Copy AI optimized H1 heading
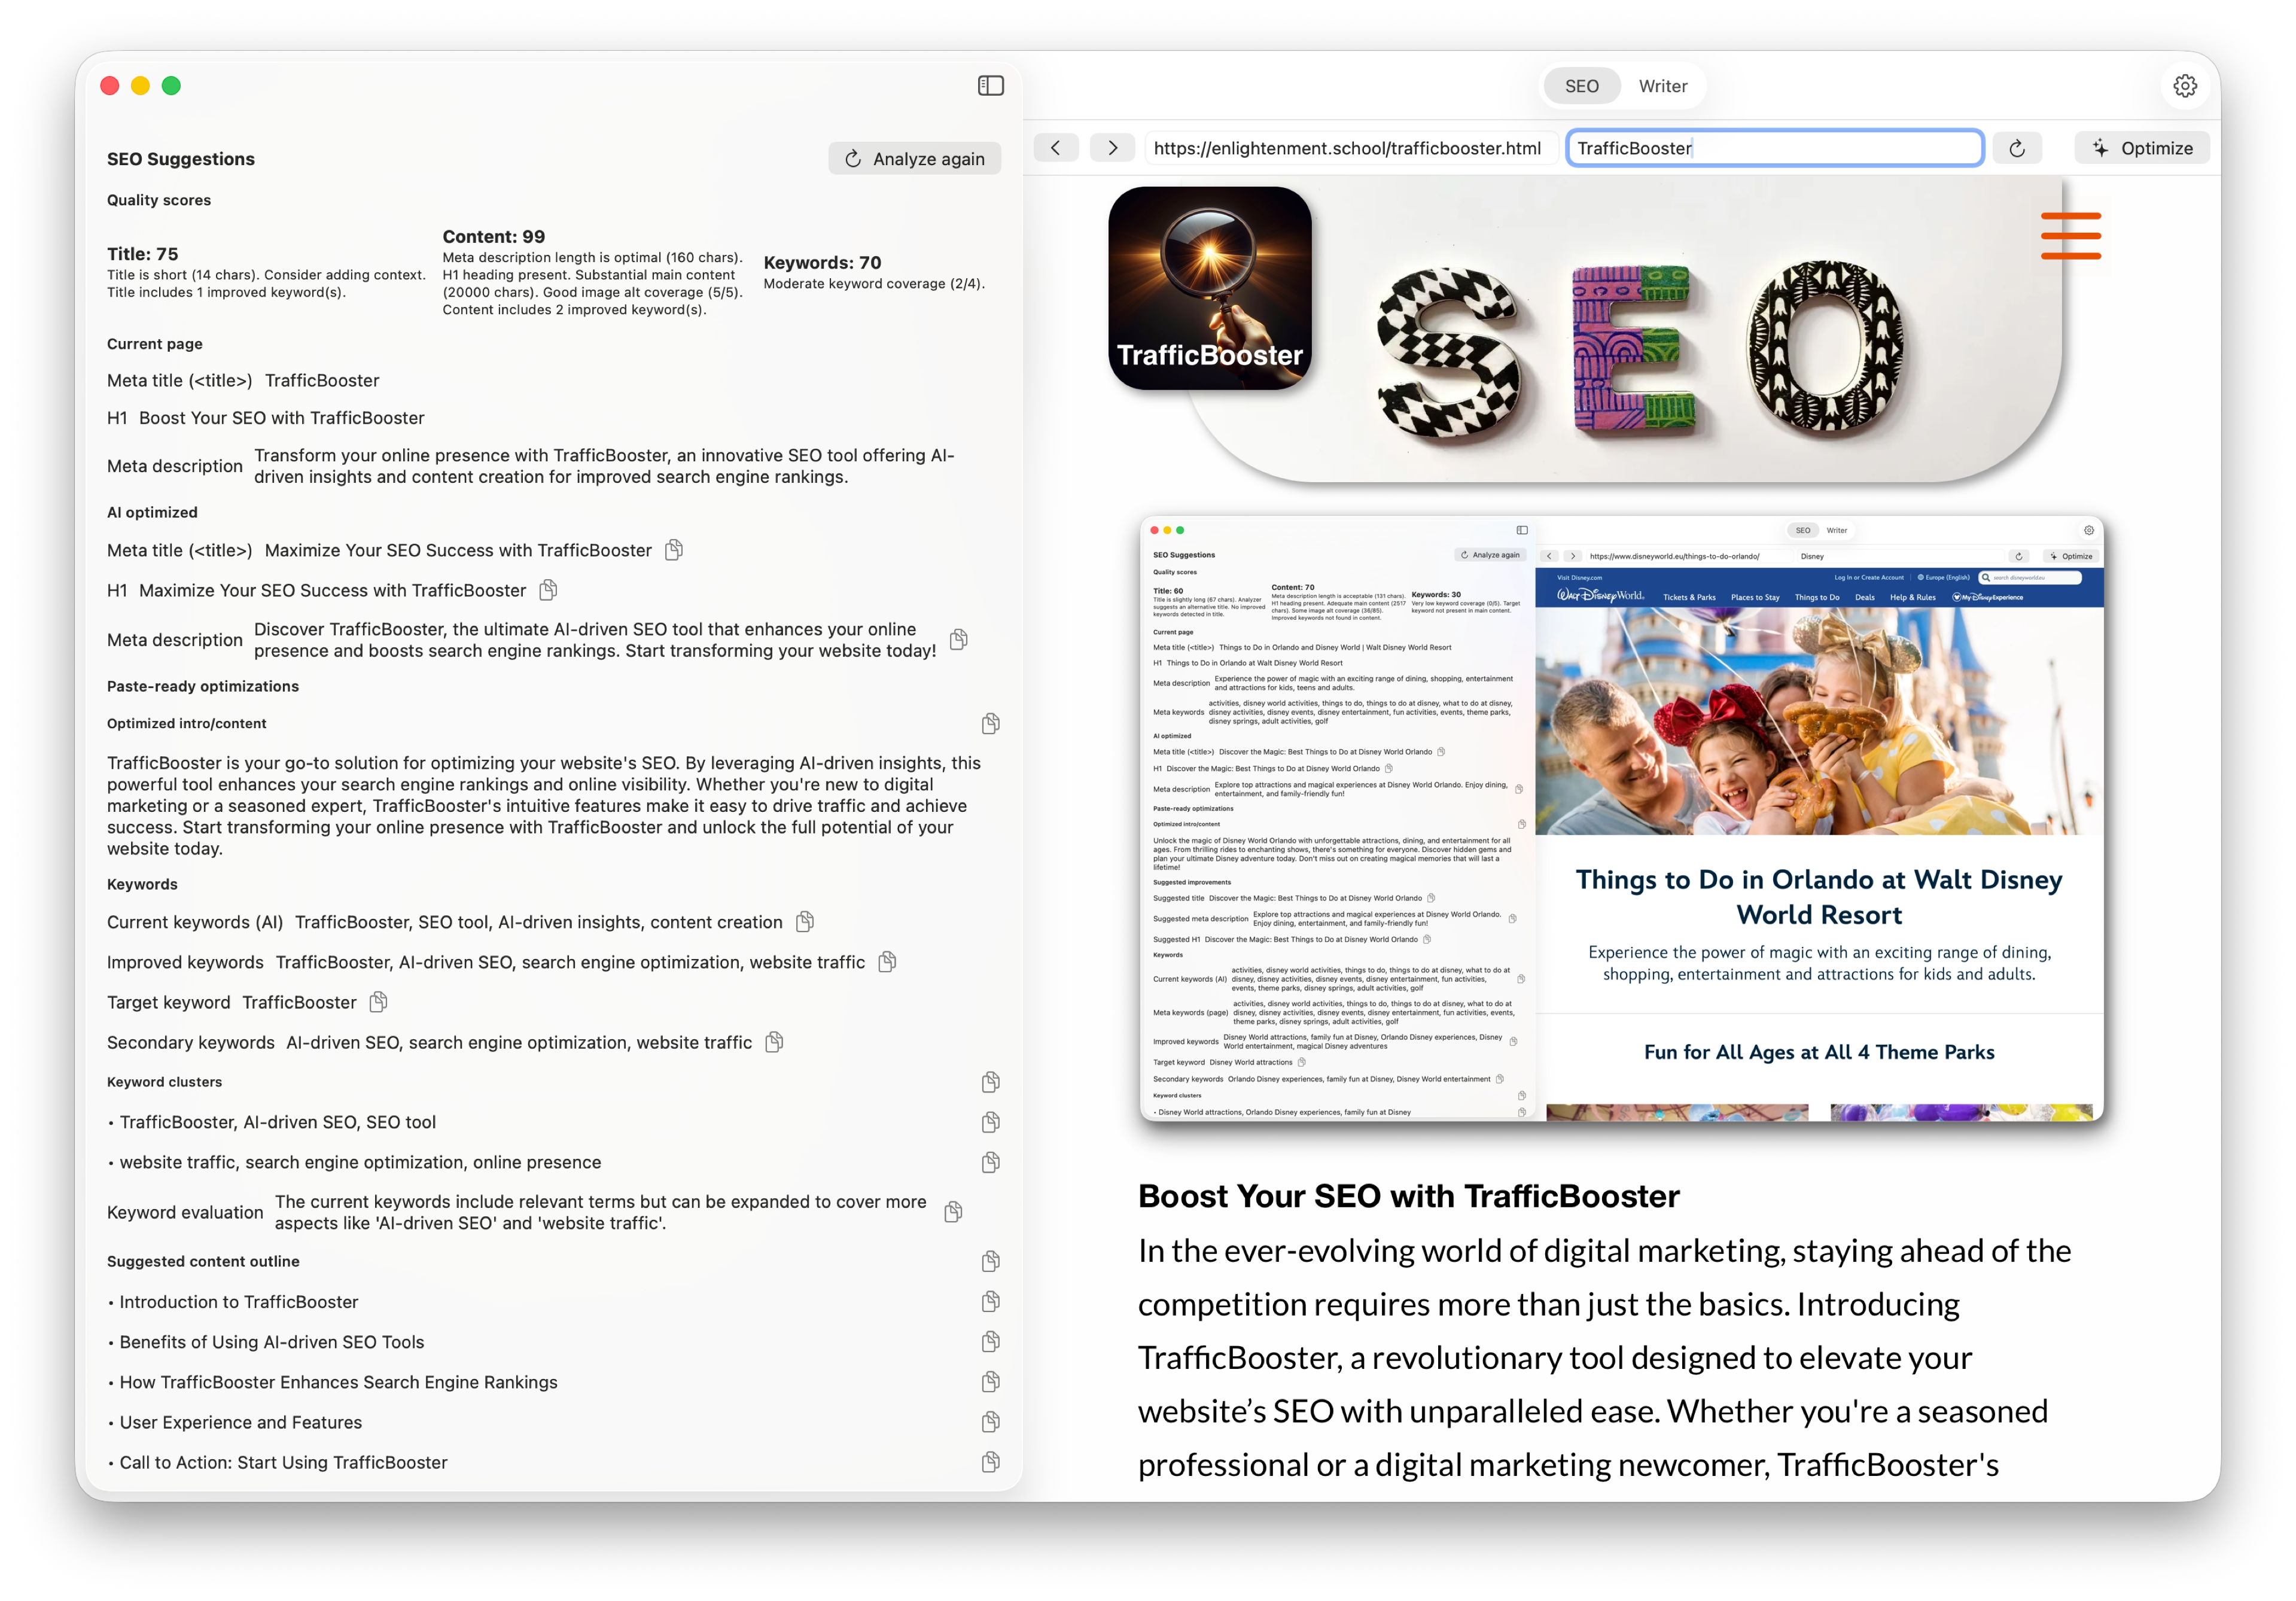The height and width of the screenshot is (1601, 2296). pos(548,590)
